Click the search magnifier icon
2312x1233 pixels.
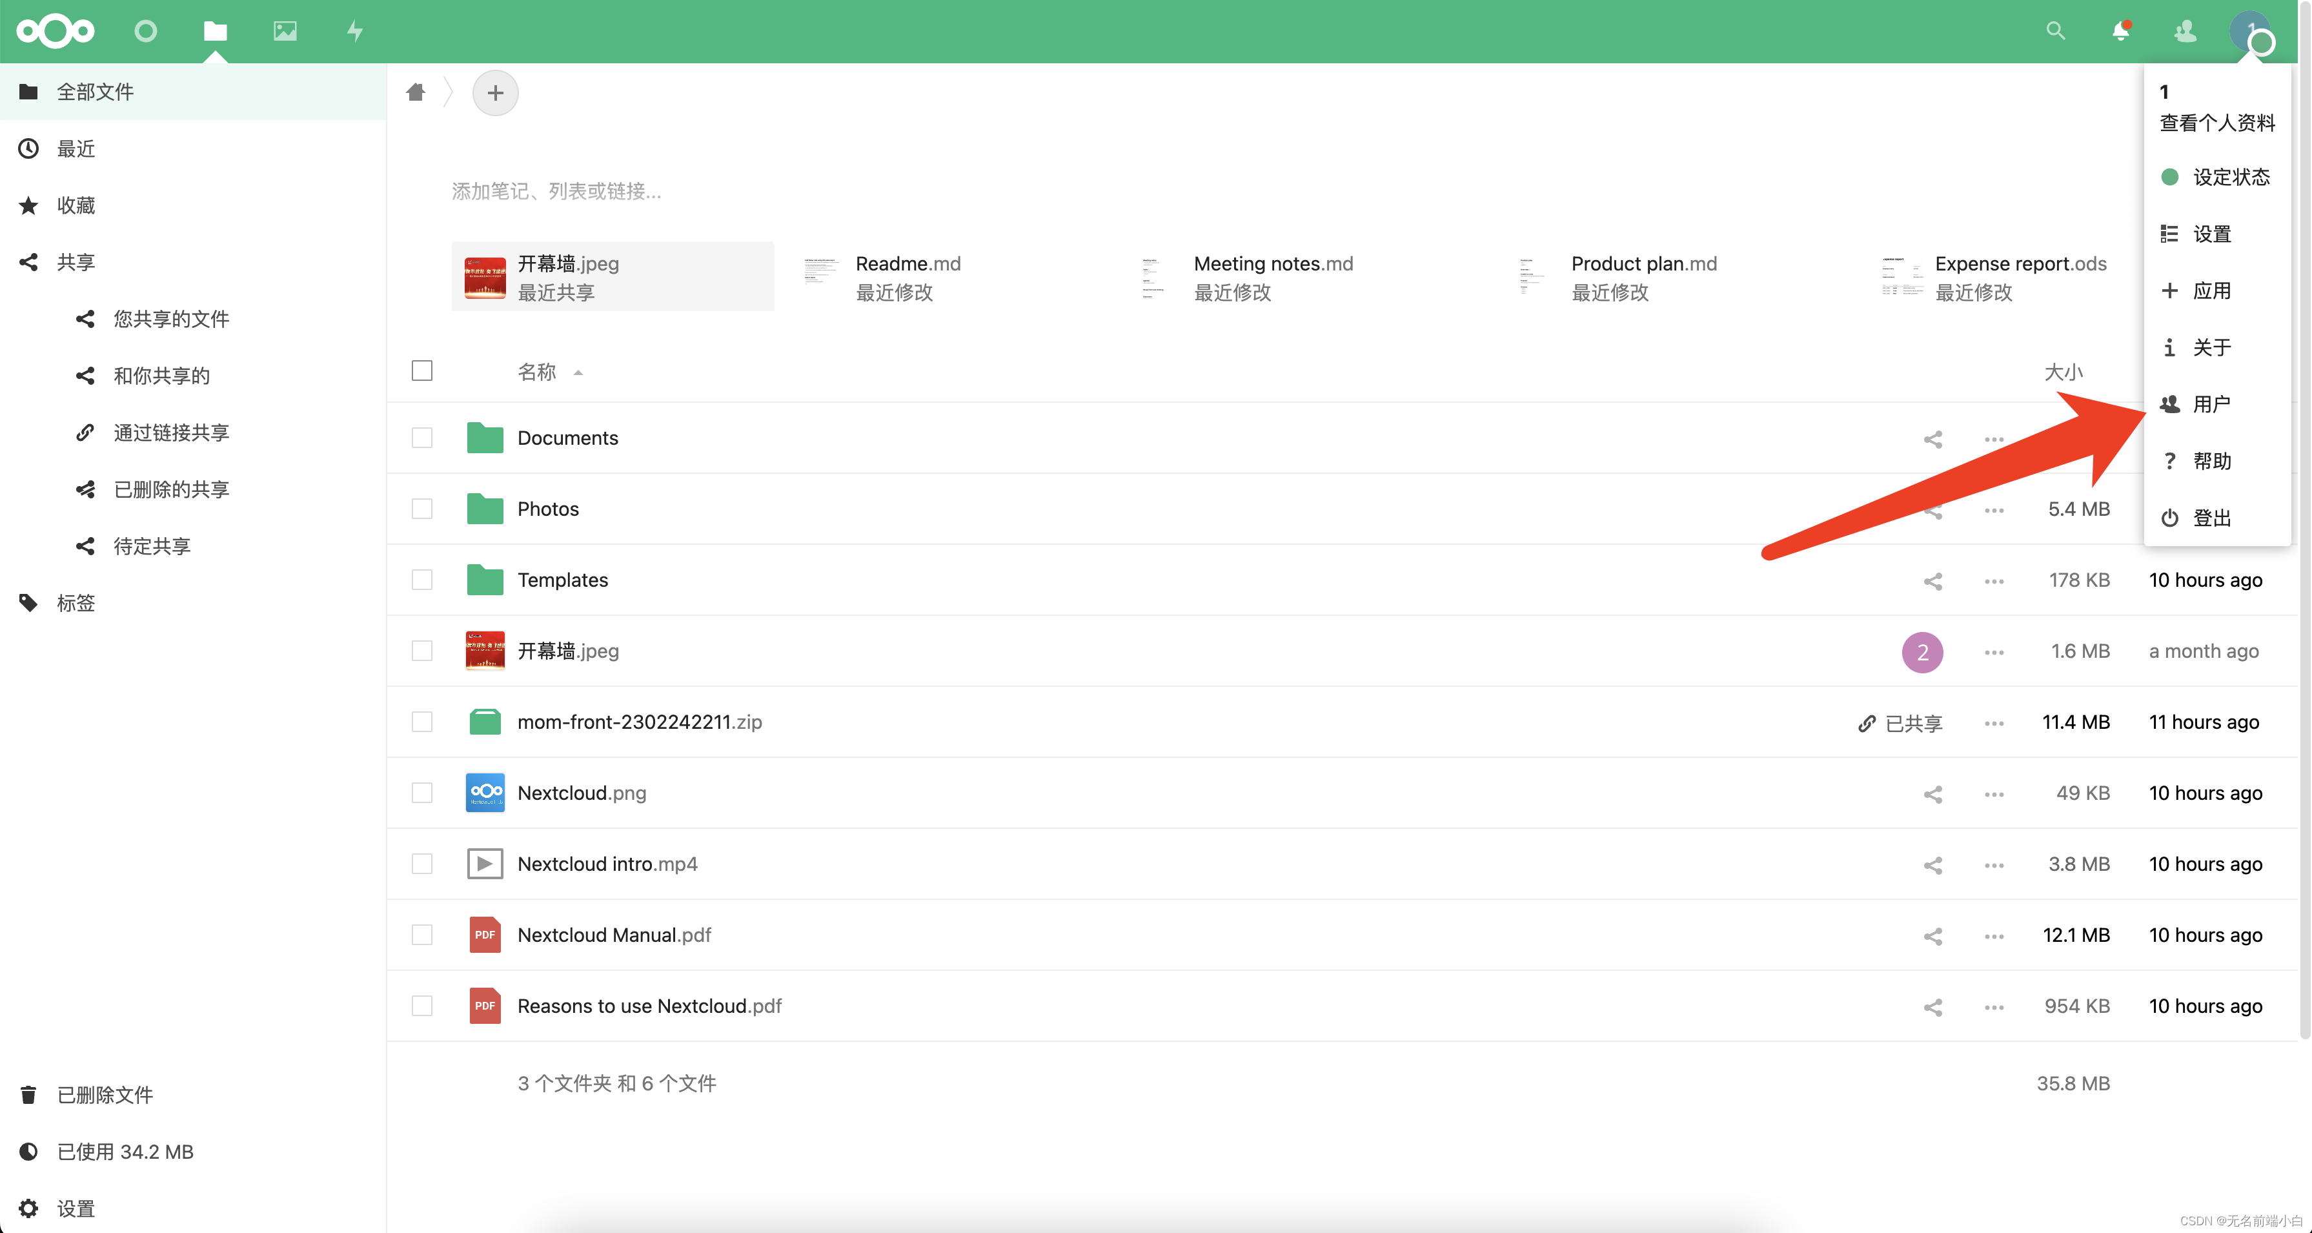(2055, 32)
